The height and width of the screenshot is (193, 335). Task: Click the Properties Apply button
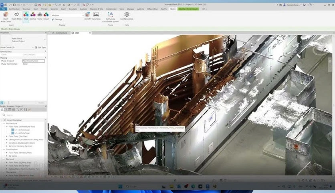point(41,102)
